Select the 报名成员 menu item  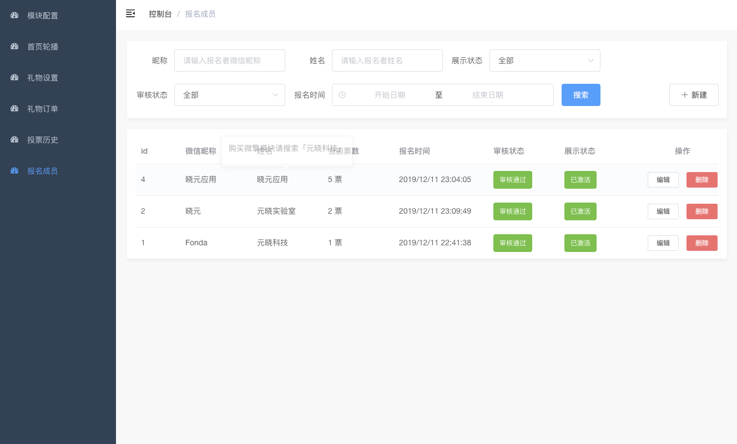[58, 171]
